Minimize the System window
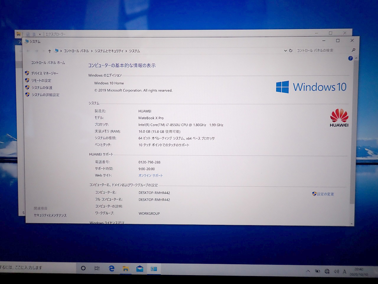 pyautogui.click(x=324, y=41)
